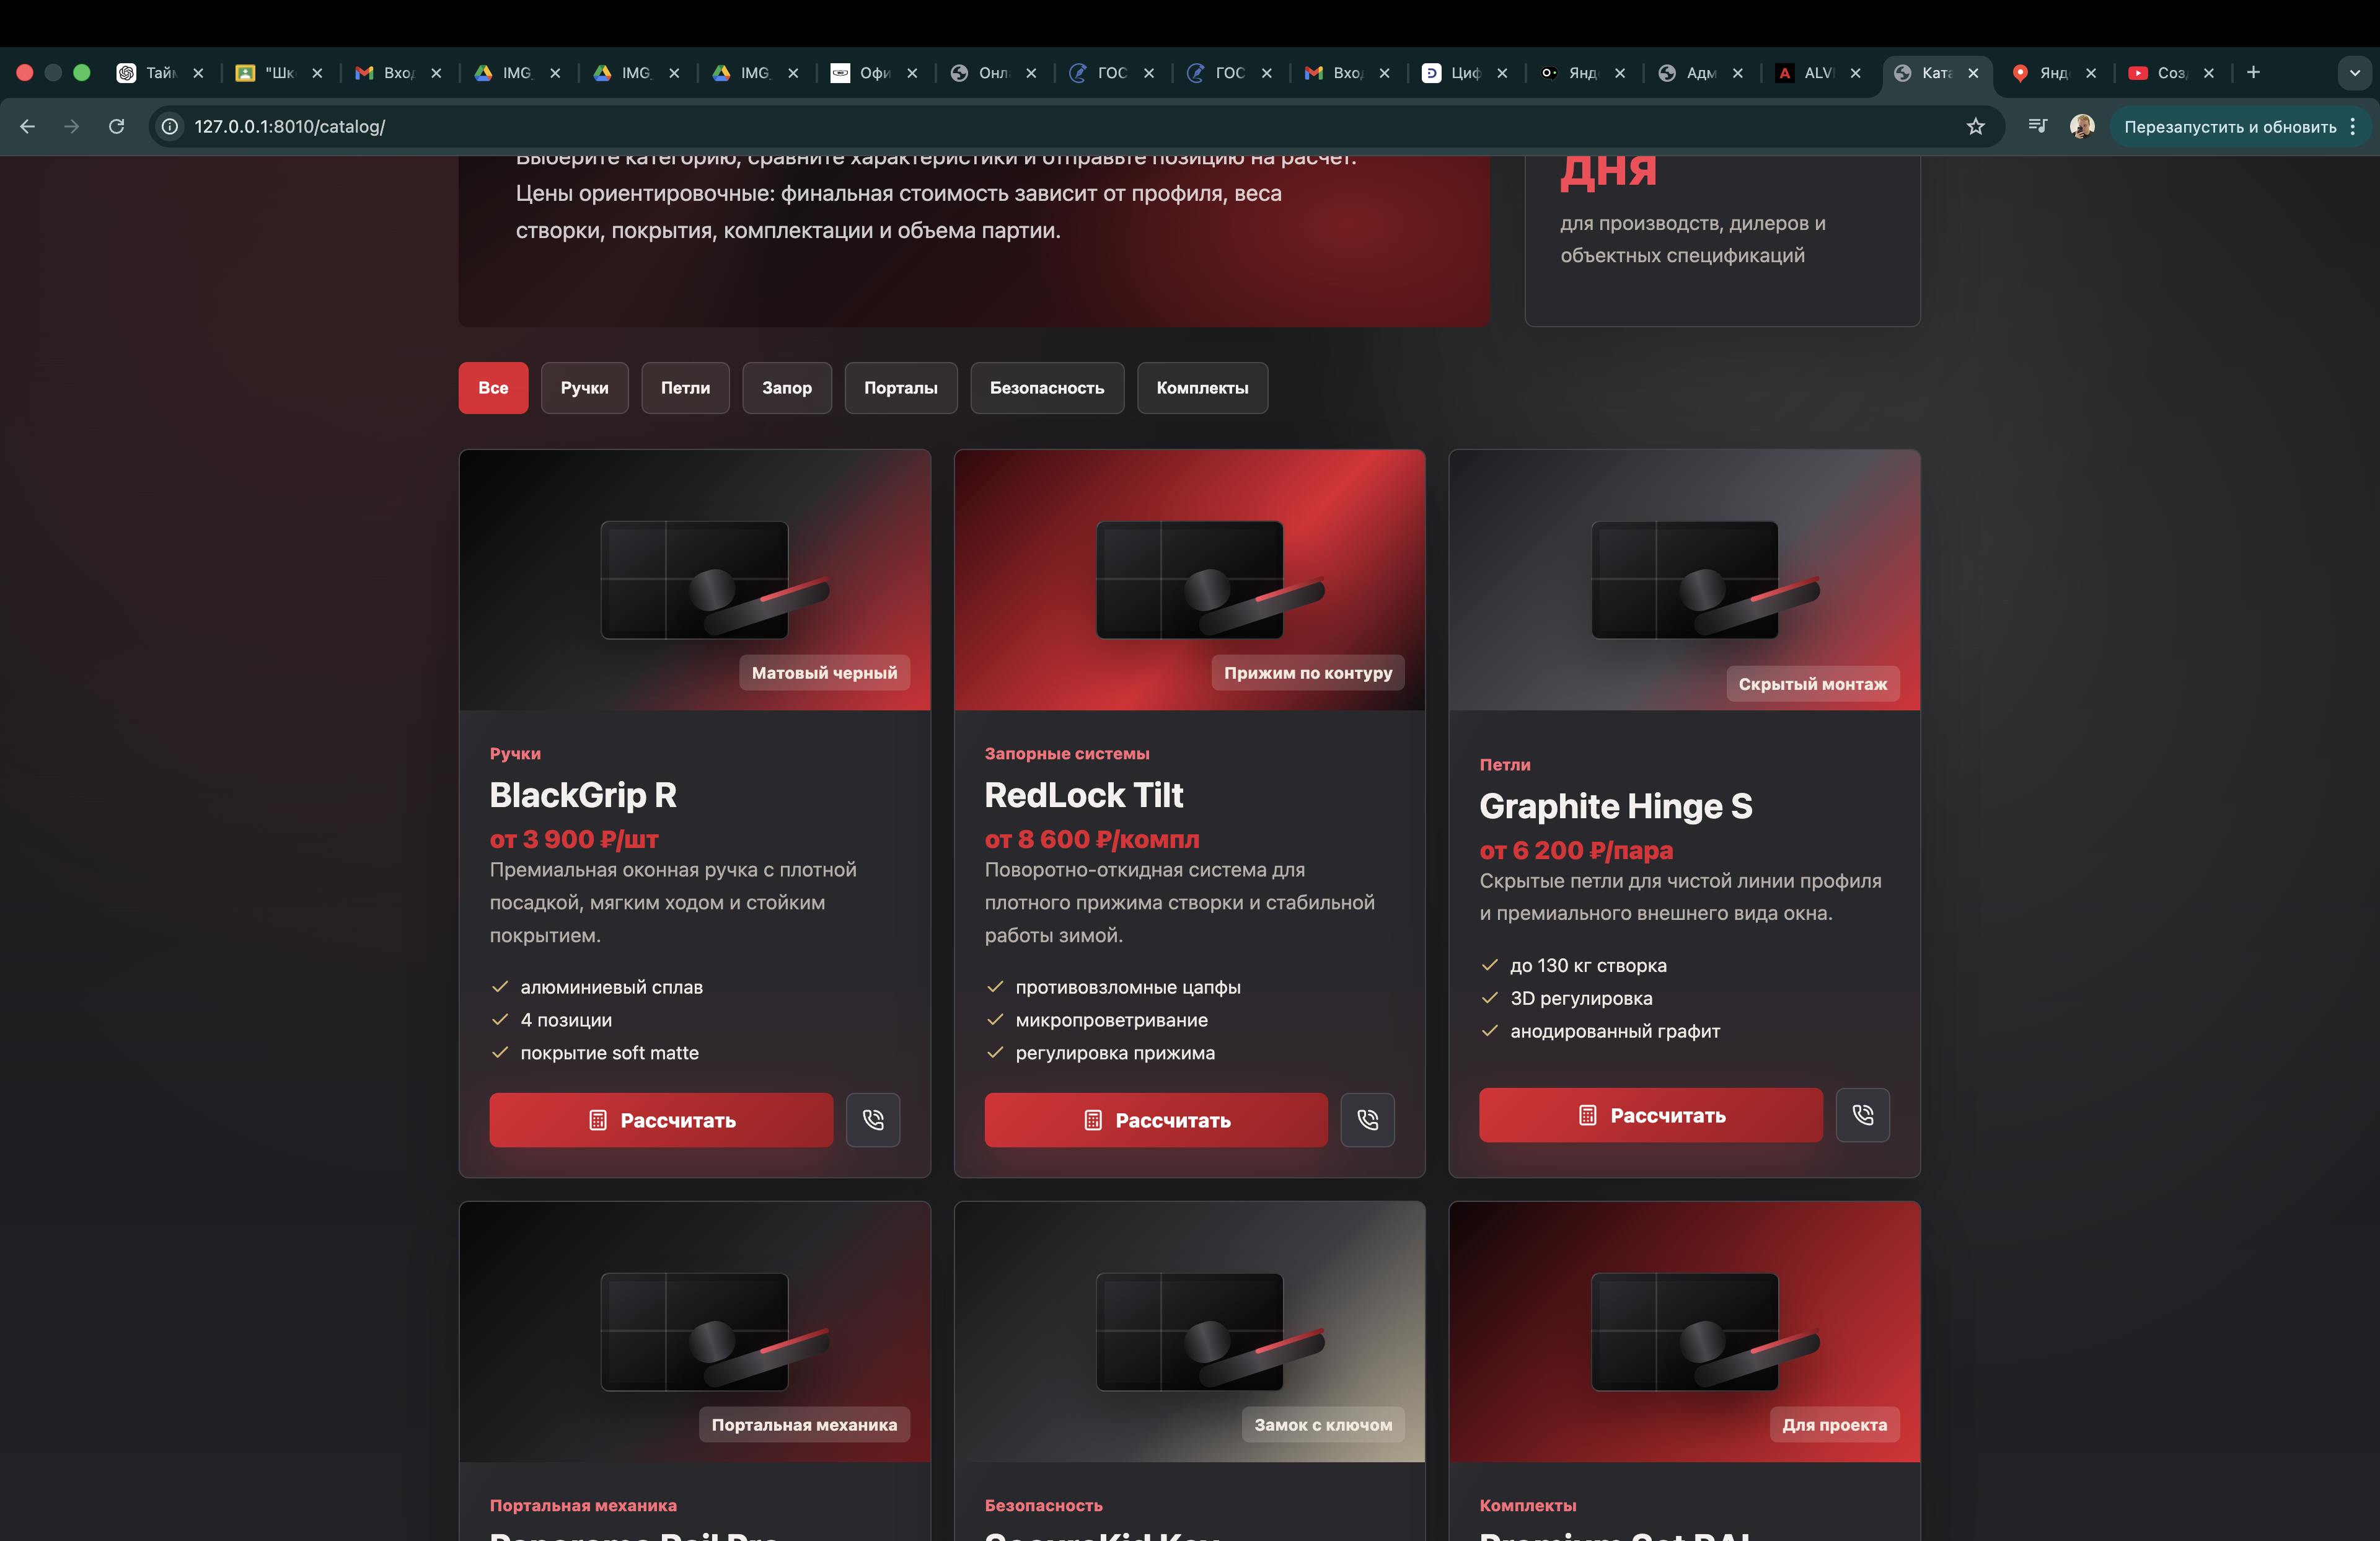
Task: Open the Замок с ключом product image
Action: (1189, 1331)
